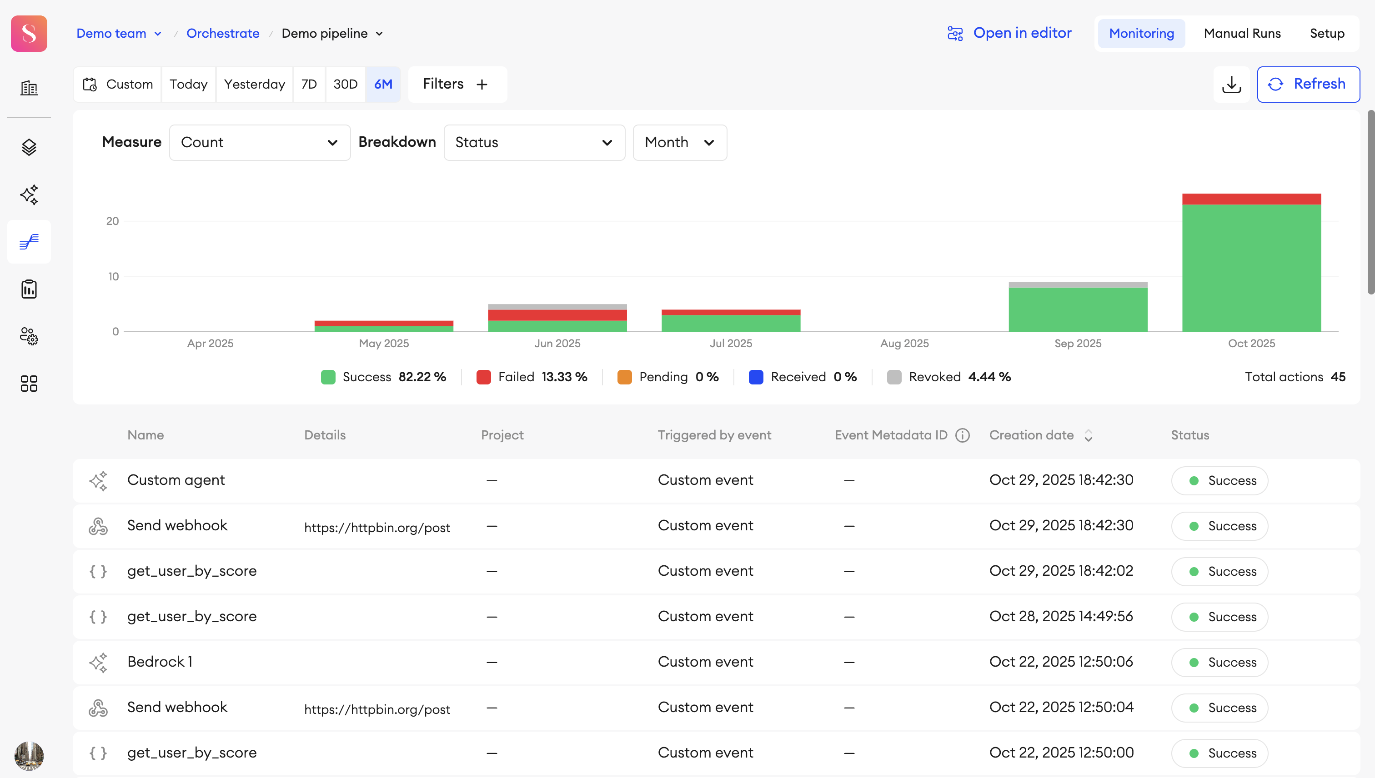This screenshot has width=1375, height=778.
Task: Open the Breakdown Status dropdown
Action: click(534, 143)
